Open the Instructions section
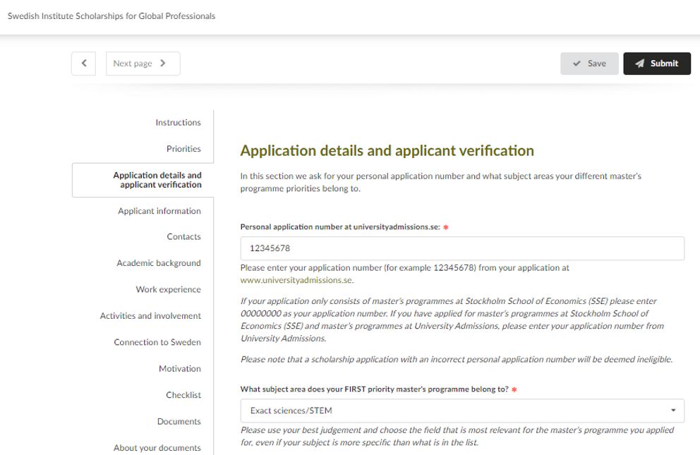The width and height of the screenshot is (700, 455). pos(178,123)
